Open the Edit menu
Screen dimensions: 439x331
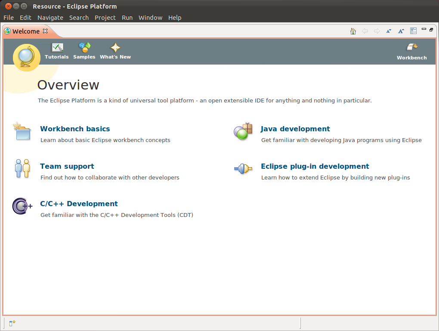(25, 18)
